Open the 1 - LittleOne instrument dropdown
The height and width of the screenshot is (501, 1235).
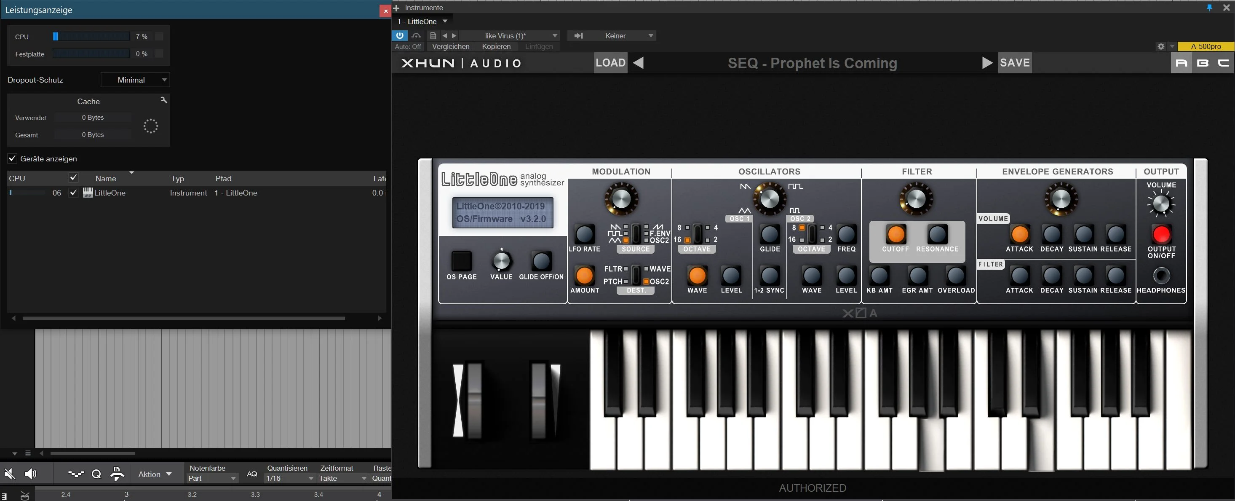(x=422, y=21)
